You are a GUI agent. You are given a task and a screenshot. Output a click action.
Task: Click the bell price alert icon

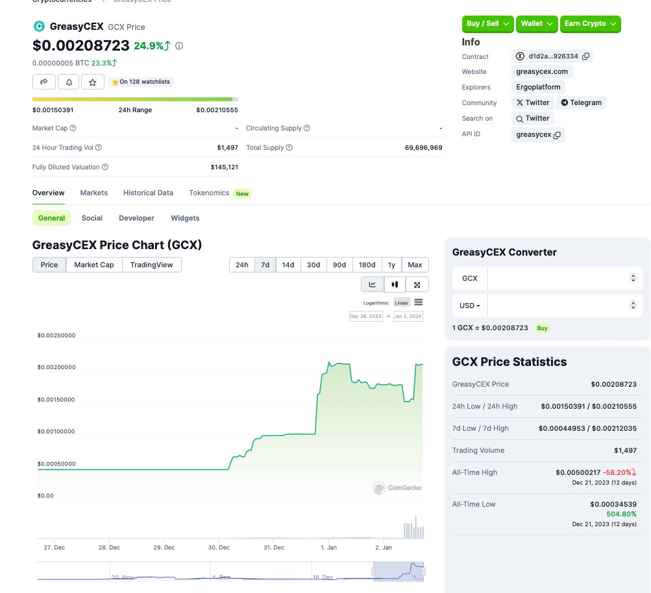(69, 82)
